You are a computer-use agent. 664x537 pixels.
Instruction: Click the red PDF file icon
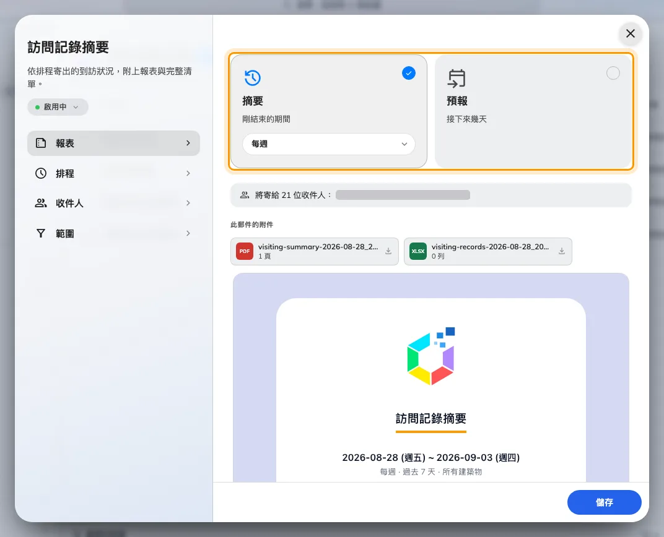[x=244, y=251]
